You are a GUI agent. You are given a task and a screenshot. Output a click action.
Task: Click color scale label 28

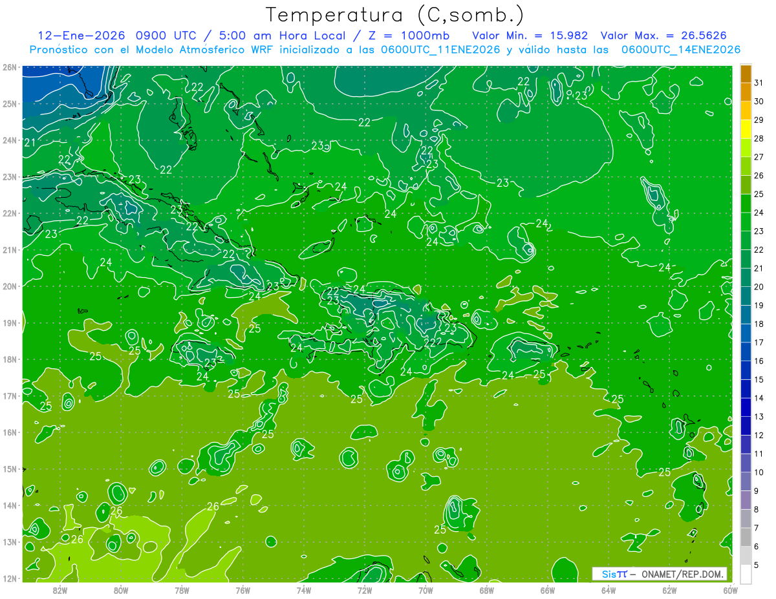tap(759, 138)
